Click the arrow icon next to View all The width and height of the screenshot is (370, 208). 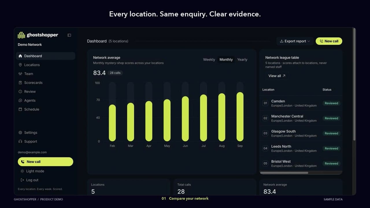[x=284, y=76]
